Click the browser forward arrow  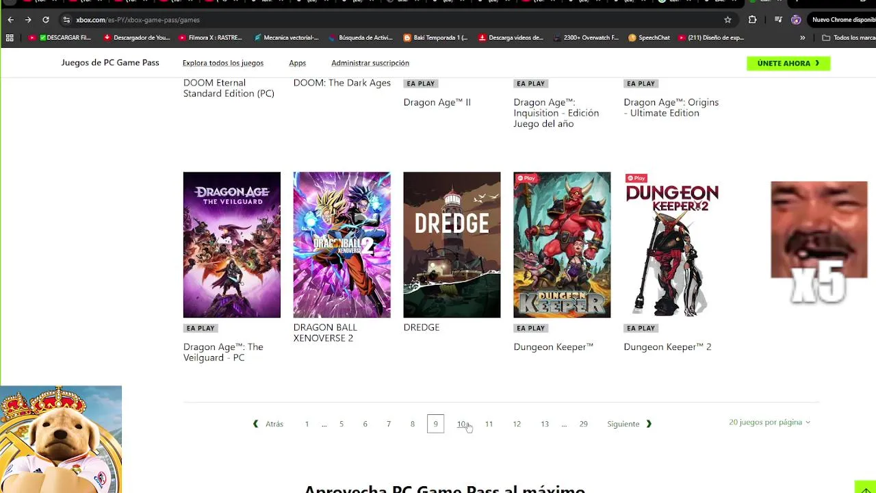tap(28, 20)
